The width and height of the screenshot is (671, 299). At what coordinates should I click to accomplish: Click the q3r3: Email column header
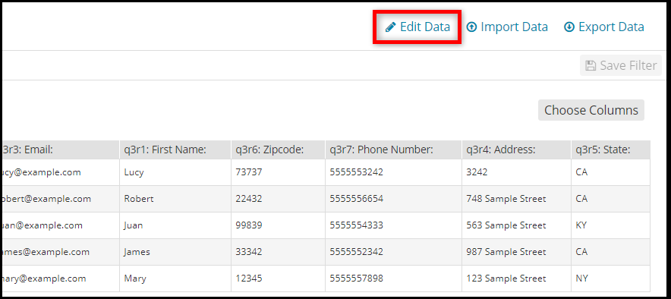(61, 149)
